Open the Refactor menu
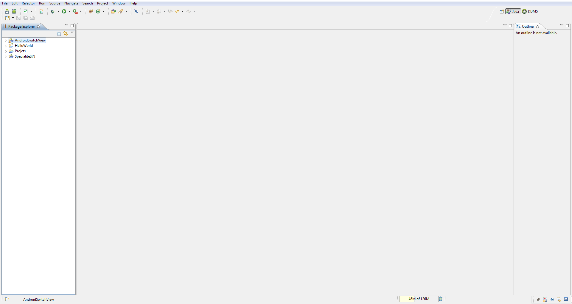Image resolution: width=572 pixels, height=304 pixels. point(28,3)
